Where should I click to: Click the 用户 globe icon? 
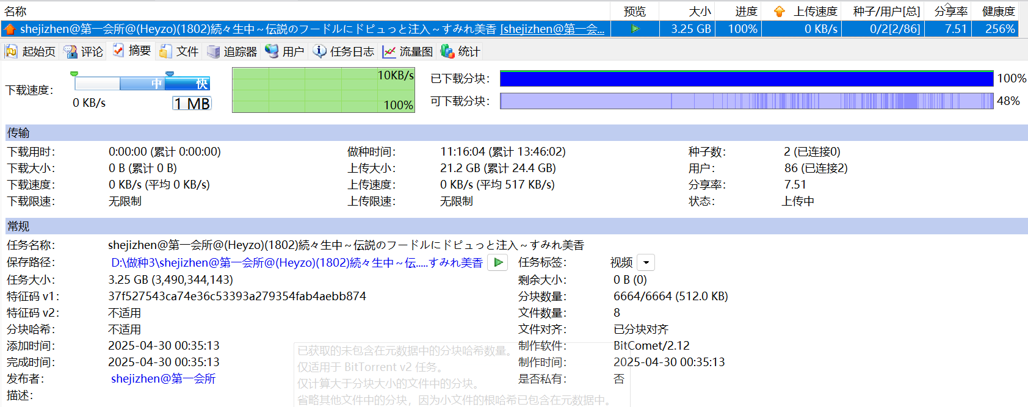tap(272, 51)
